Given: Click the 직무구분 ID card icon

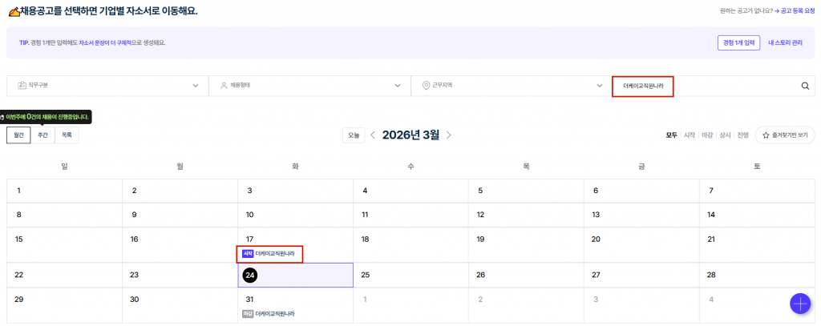Looking at the screenshot, I should [22, 86].
